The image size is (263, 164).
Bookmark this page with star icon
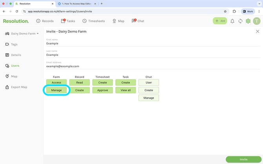click(225, 11)
